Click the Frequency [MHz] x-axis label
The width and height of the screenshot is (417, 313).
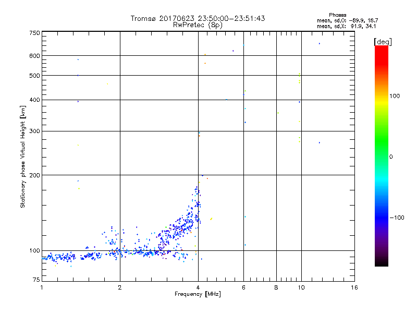coord(198,295)
